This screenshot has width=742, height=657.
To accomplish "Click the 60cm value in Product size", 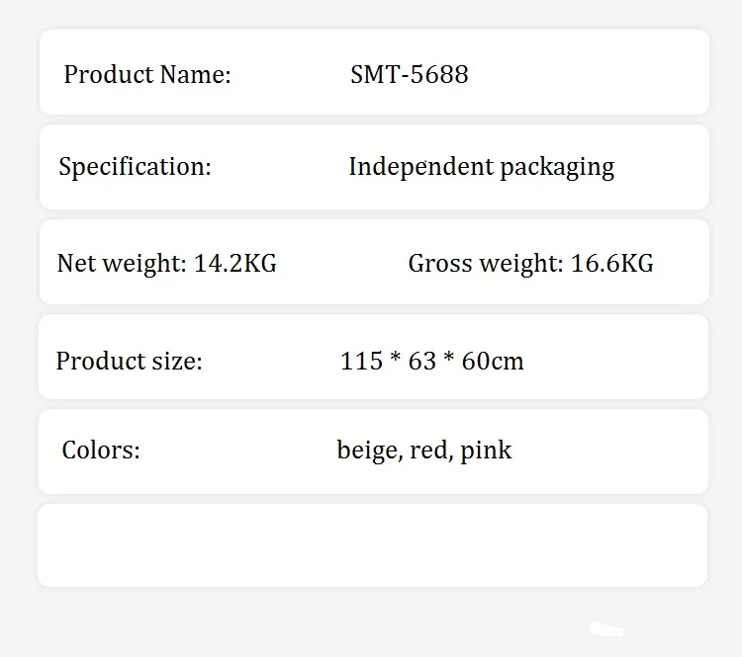I will (x=493, y=362).
